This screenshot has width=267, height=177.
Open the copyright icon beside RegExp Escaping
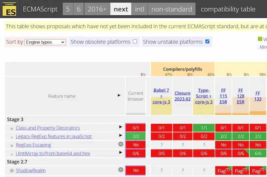121,144
